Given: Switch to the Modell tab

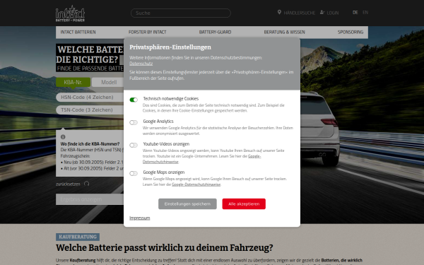Looking at the screenshot, I should (x=108, y=82).
